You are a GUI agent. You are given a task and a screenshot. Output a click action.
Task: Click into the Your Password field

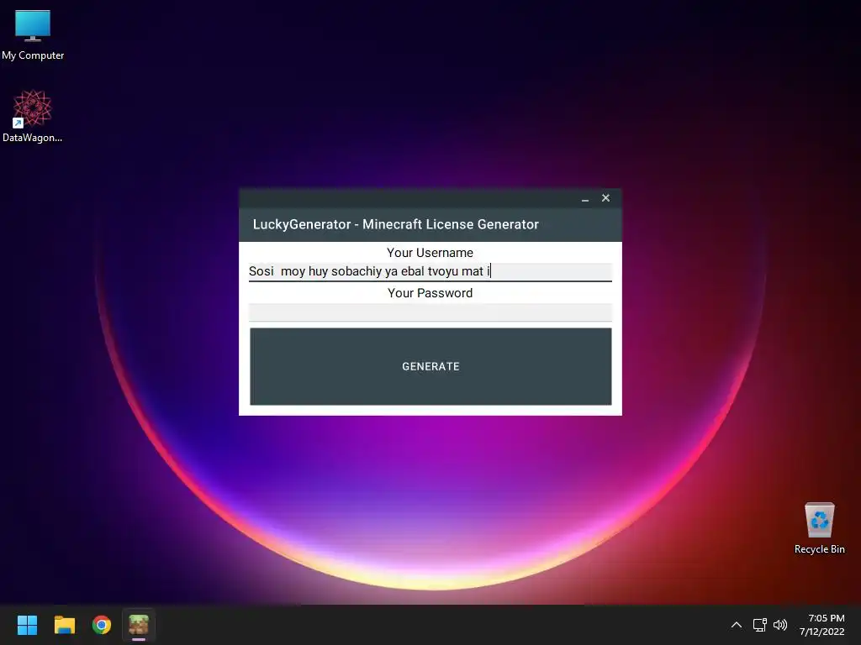point(430,312)
